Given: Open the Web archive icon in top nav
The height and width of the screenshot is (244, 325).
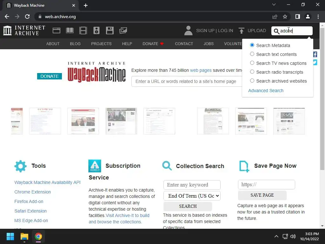Looking at the screenshot, I should pos(56,30).
